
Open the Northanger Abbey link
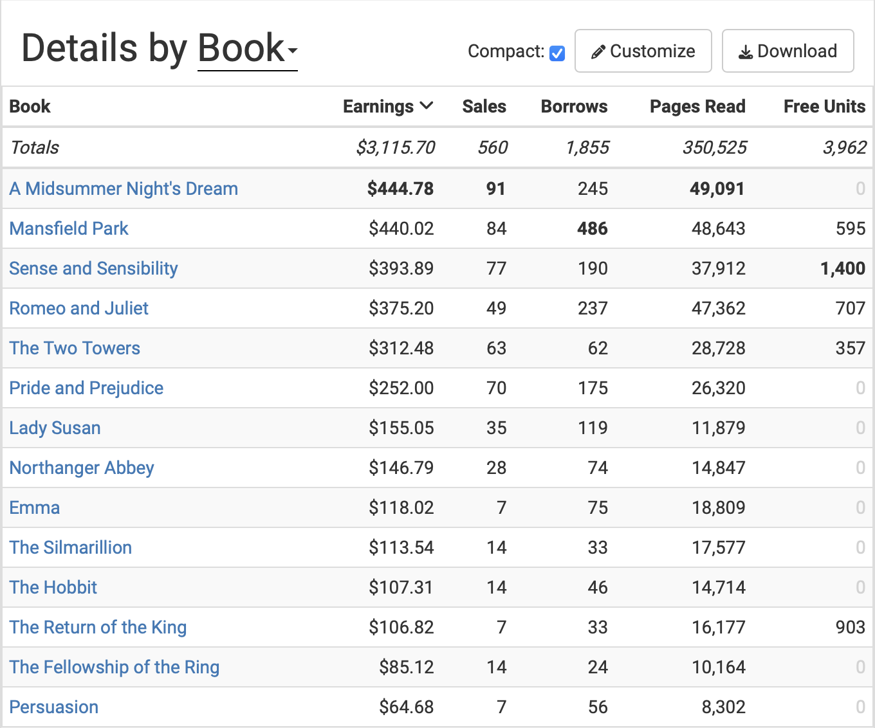click(x=82, y=468)
